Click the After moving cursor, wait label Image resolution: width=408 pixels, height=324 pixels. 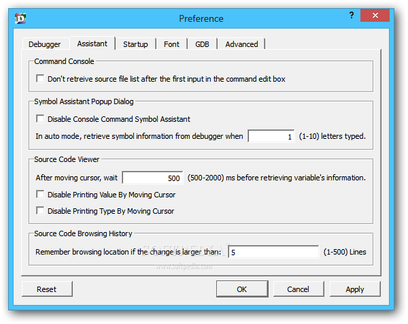click(76, 178)
